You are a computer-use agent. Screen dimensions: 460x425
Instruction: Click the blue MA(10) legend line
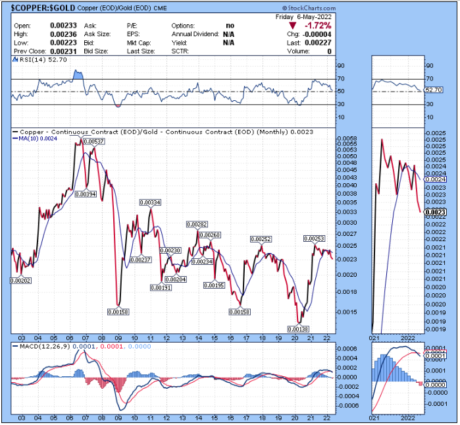pos(16,138)
